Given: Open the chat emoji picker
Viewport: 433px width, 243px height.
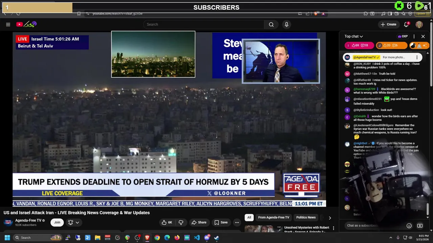Looking at the screenshot, I should [x=409, y=225].
